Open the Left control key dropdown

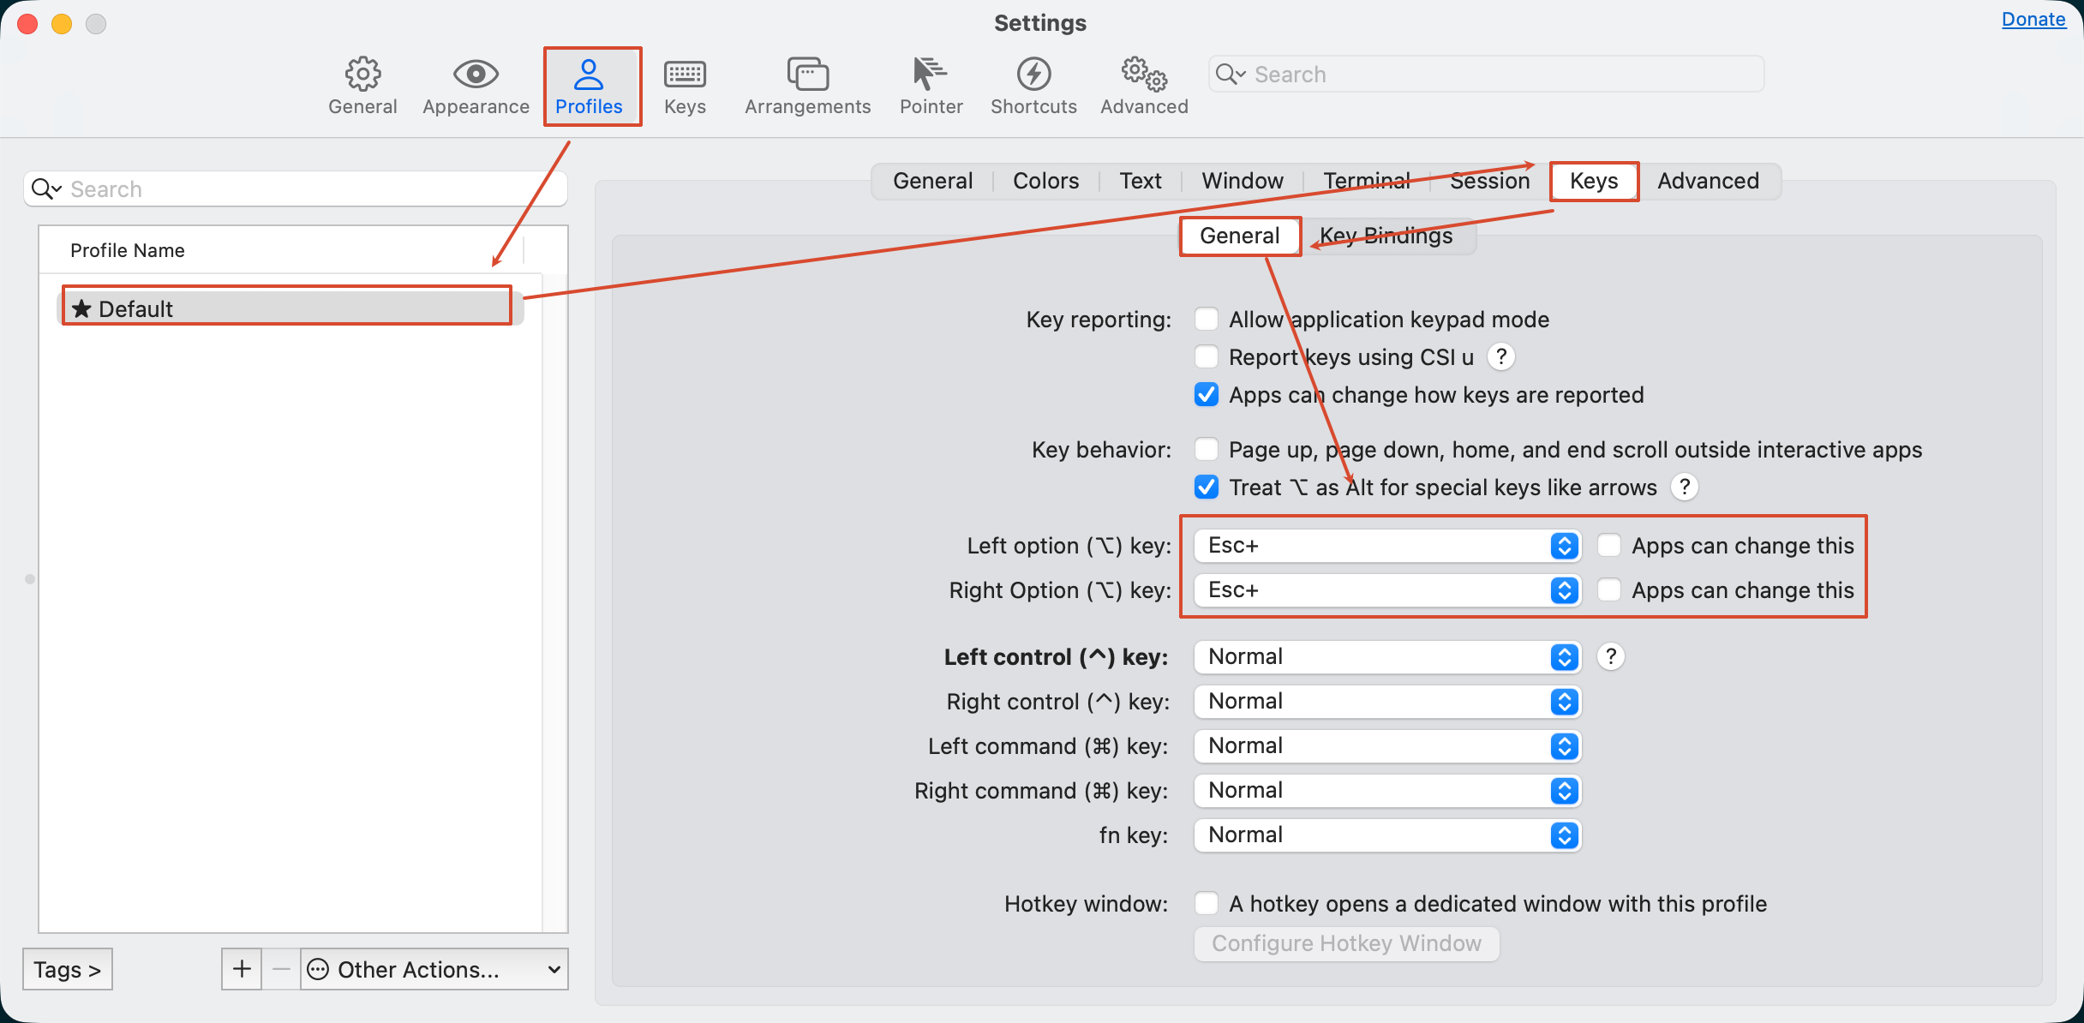click(x=1387, y=657)
